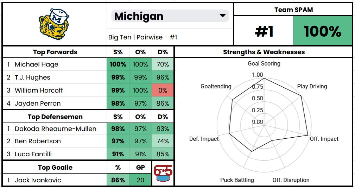Click Jack Ivankovic goalie name
Viewport: 355px width, 188px height.
point(38,180)
